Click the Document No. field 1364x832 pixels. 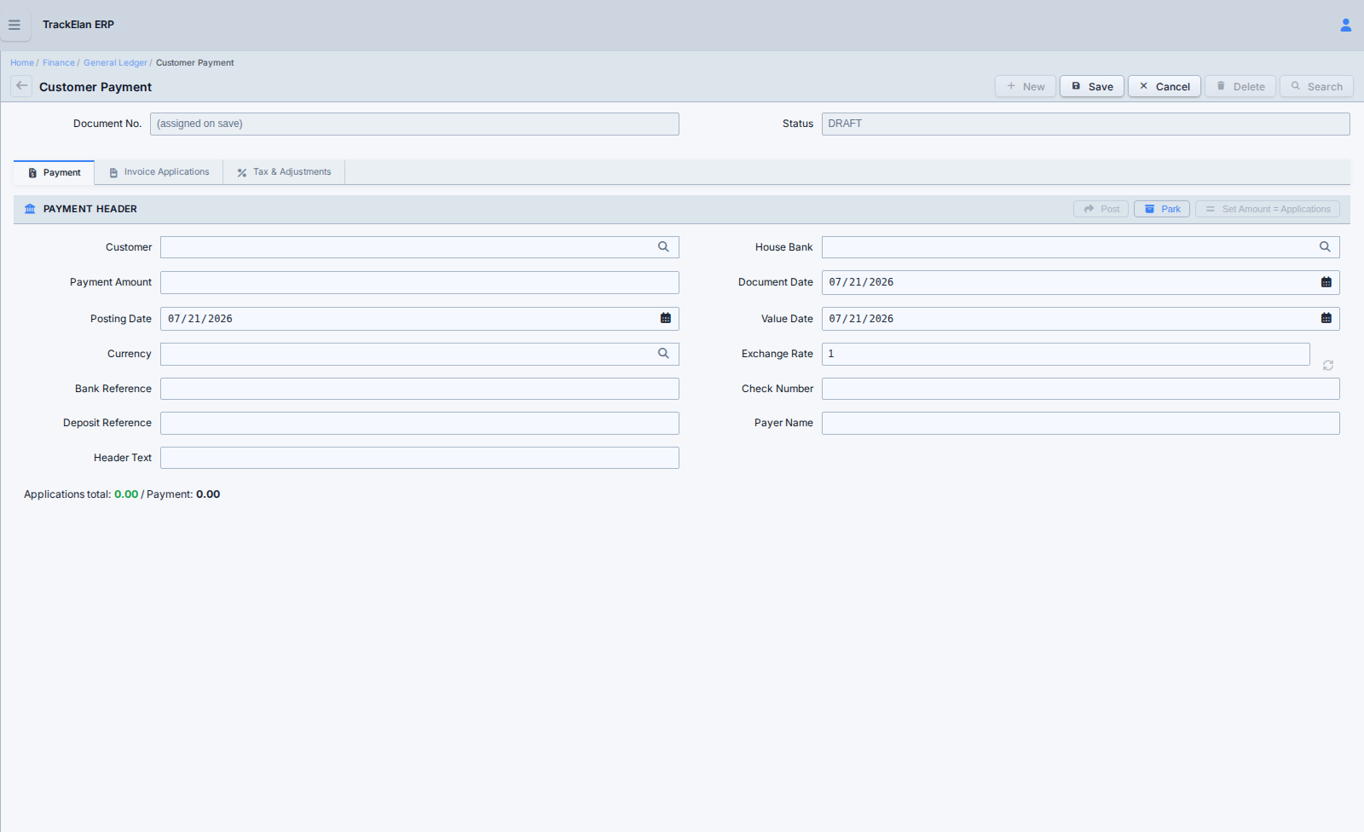click(414, 124)
